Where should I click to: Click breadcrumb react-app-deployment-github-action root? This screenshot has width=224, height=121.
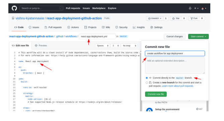31,37
